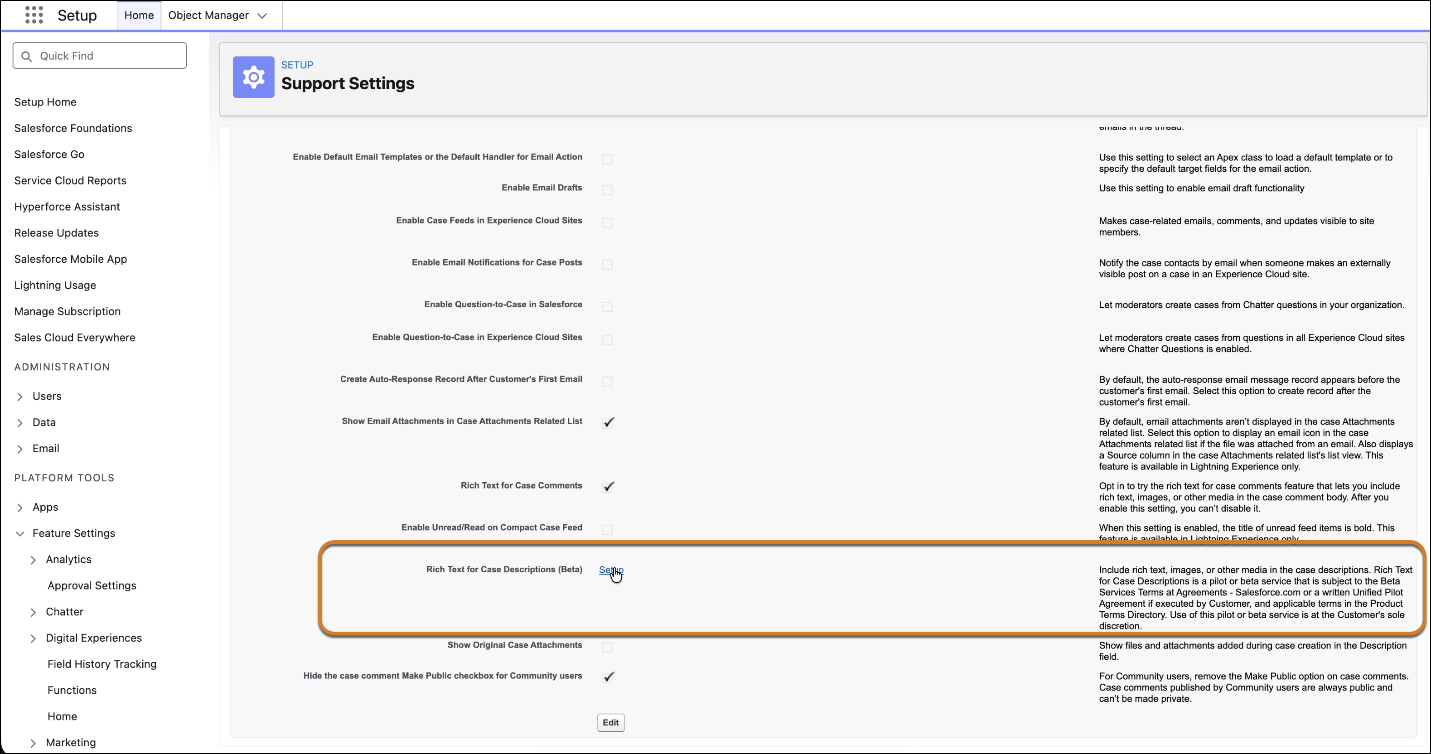This screenshot has height=754, width=1431.
Task: Toggle Rich Text for Case Comments checkbox
Action: (608, 487)
